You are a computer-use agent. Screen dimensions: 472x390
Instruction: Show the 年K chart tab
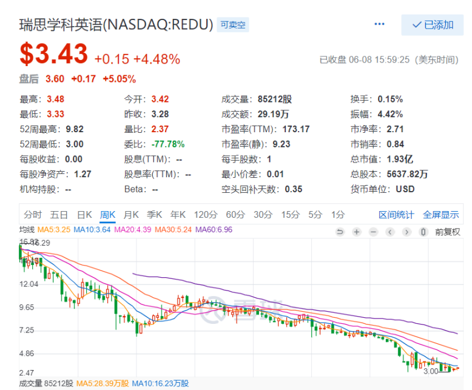tap(178, 215)
